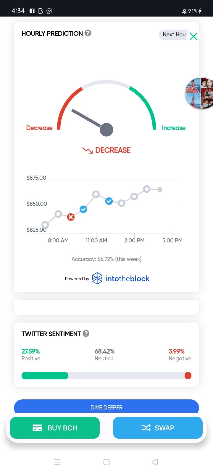The width and height of the screenshot is (213, 473).
Task: Tap the floating photo chat head bubble
Action: 199,93
